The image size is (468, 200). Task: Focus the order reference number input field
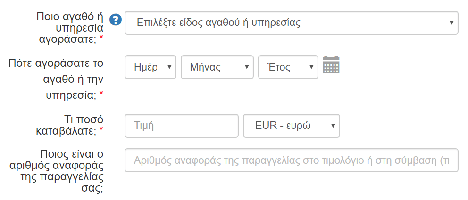click(x=291, y=160)
